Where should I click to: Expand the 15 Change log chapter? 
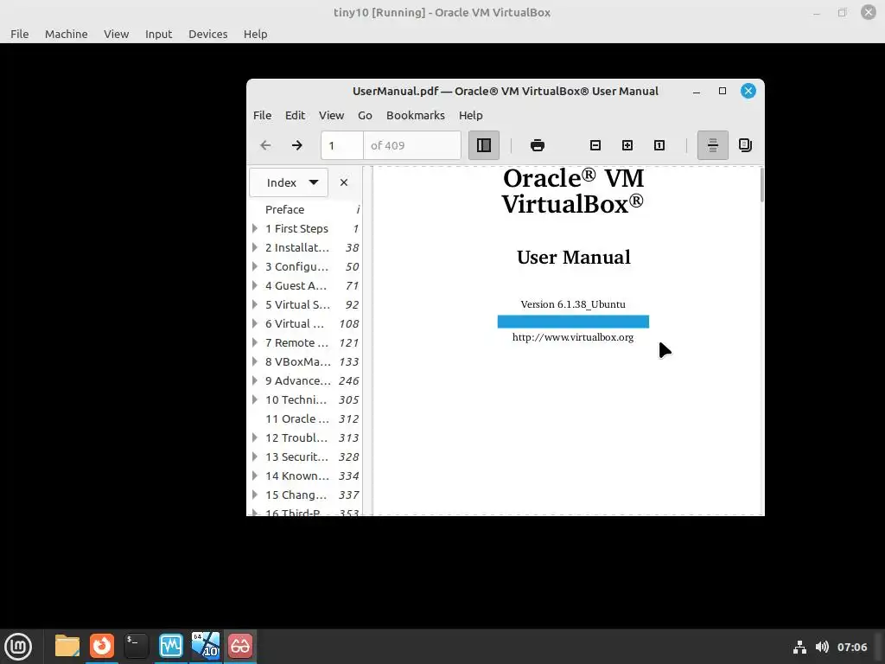click(255, 495)
